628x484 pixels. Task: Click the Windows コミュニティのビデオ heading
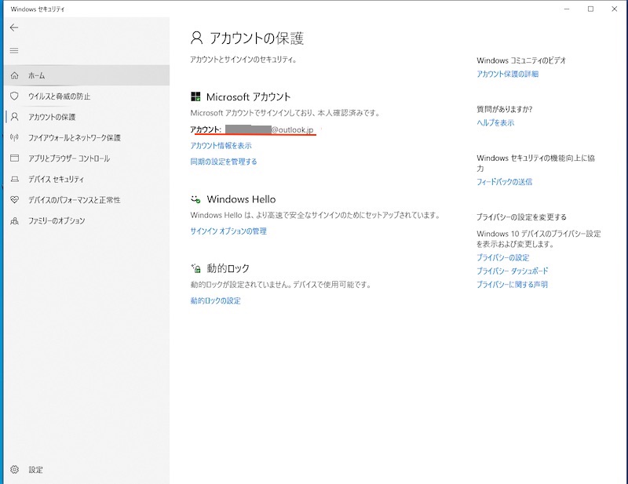521,60
